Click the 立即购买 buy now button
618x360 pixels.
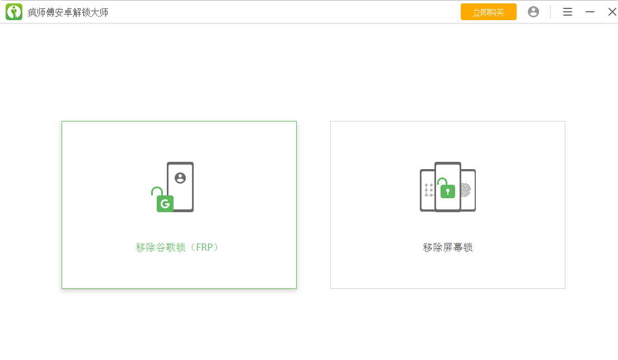point(488,12)
